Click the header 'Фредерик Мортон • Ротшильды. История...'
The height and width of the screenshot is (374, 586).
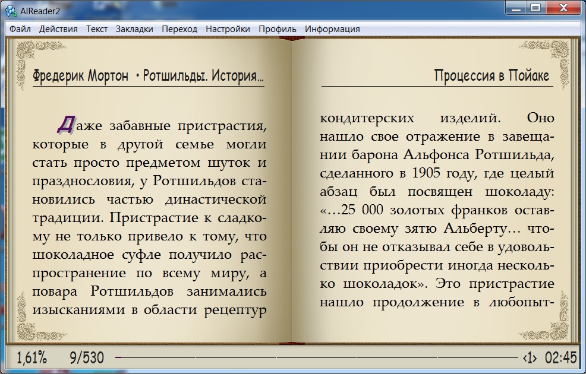149,76
